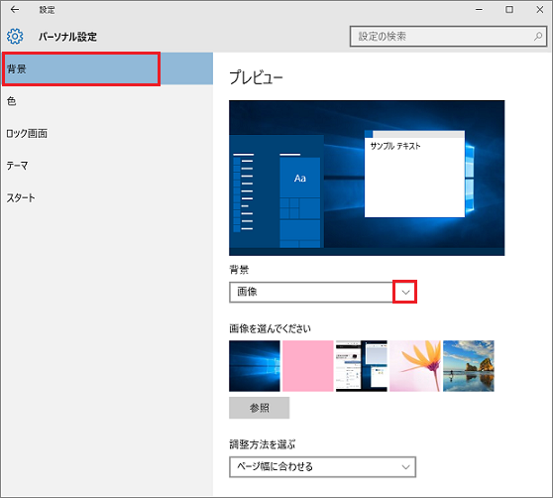Open the ページ幅に合わせる fit dropdown
The height and width of the screenshot is (498, 553).
tap(323, 467)
